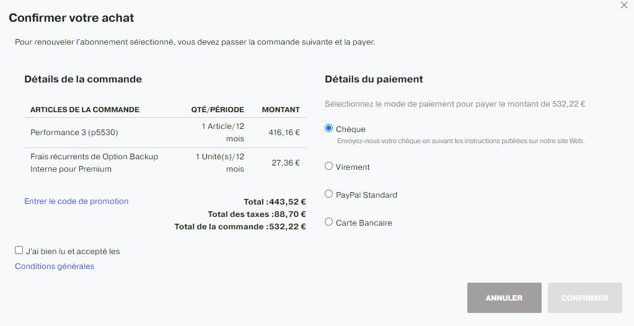634x326 pixels.
Task: Click the Total des taxes 88,70 € line
Action: pyautogui.click(x=257, y=214)
